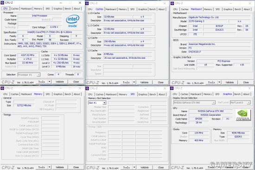Click CPU-Z title icon of Mainboard window
The width and height of the screenshot is (255, 170).
tap(172, 3)
